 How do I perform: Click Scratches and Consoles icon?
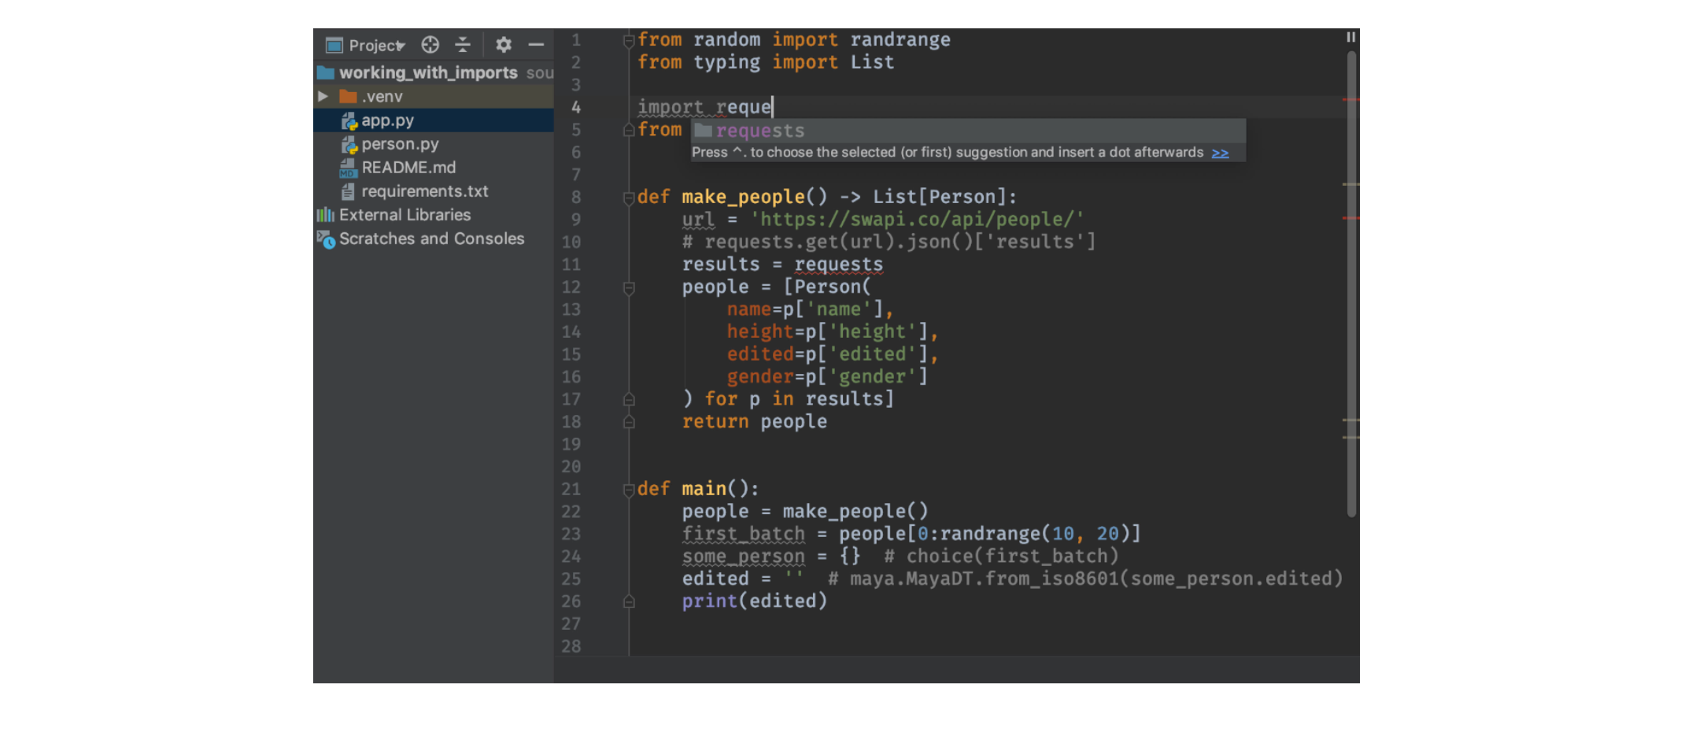(x=326, y=239)
